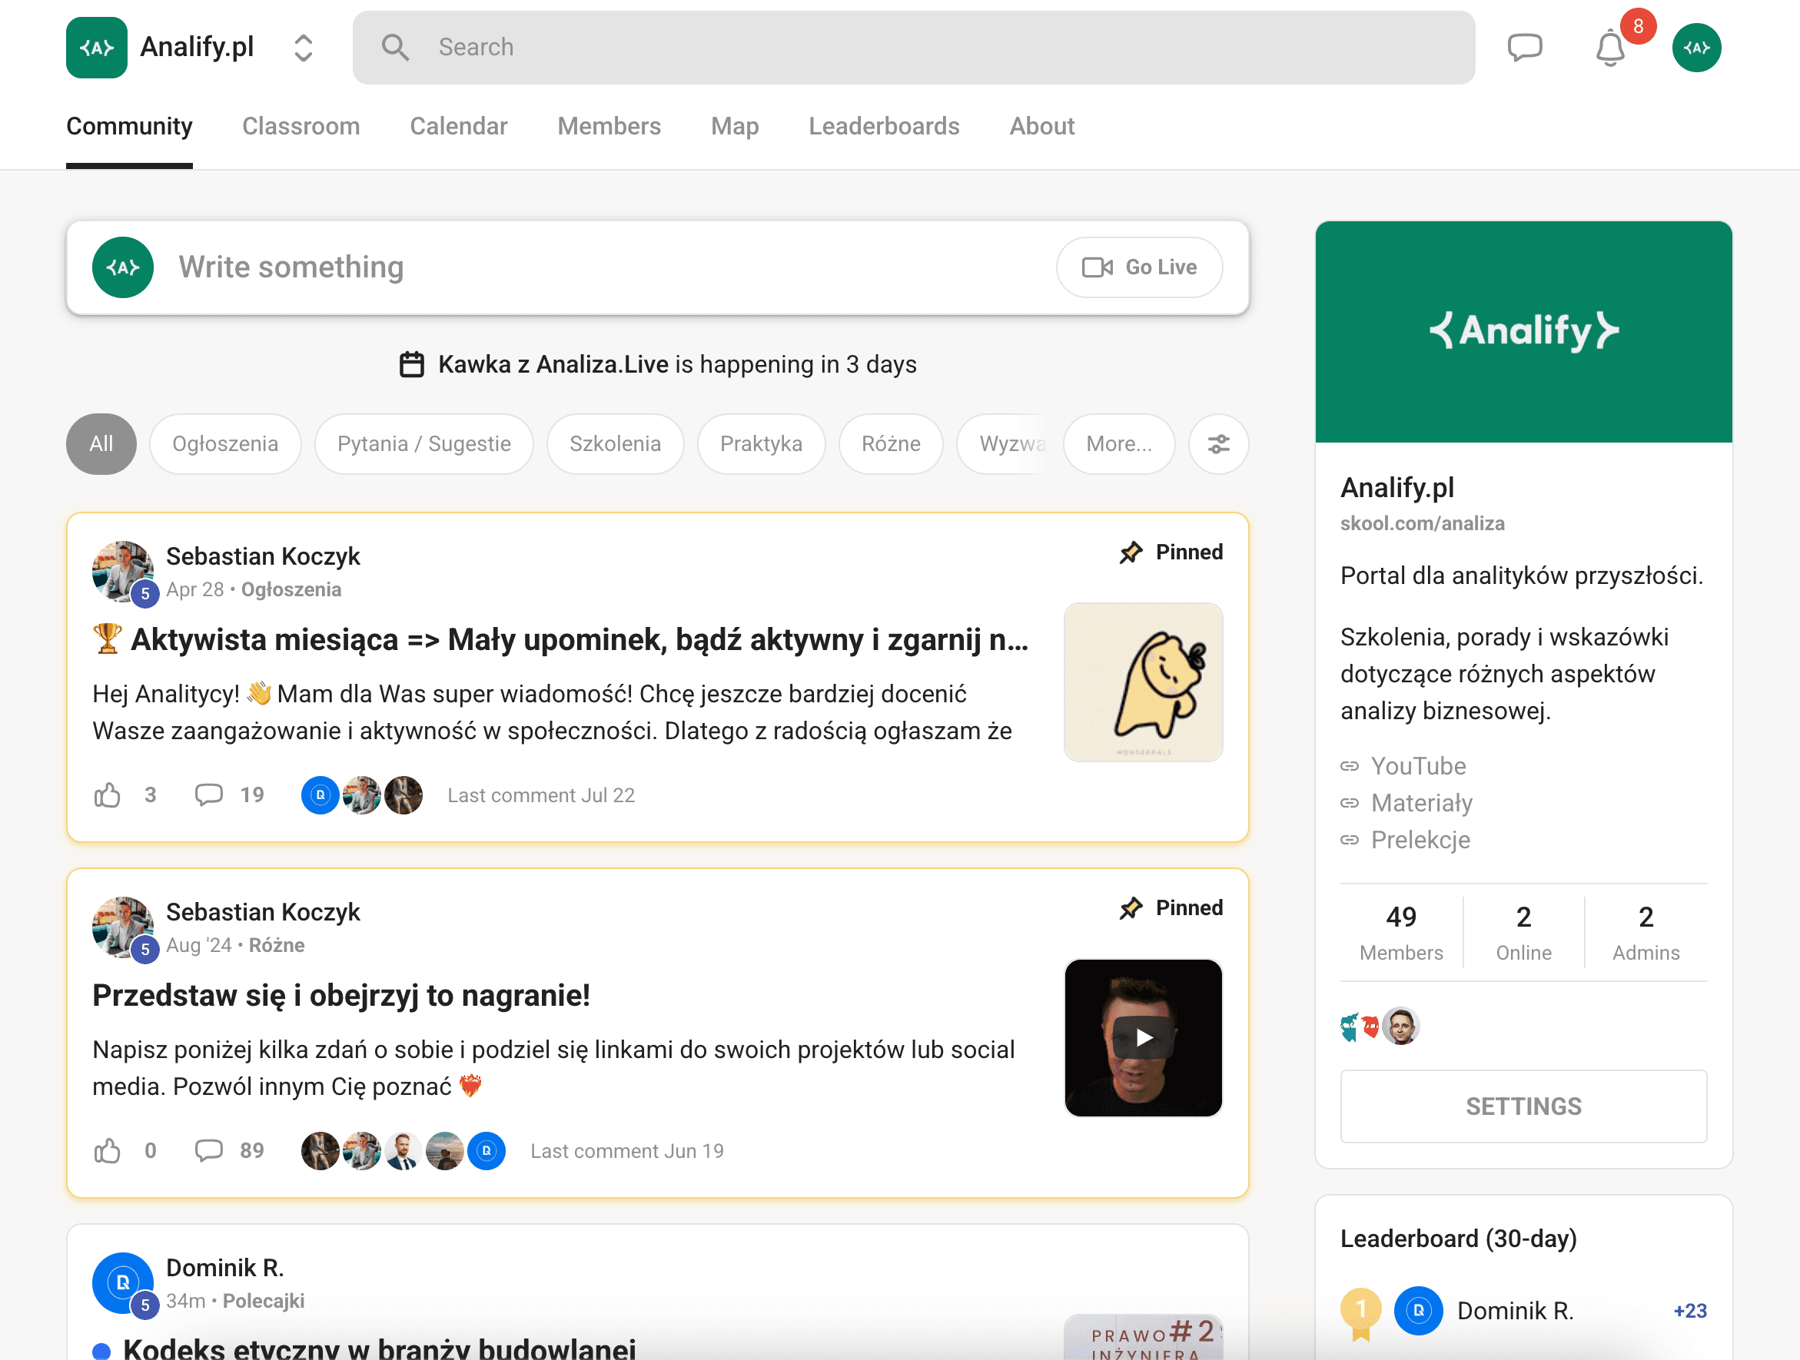1800x1360 pixels.
Task: Open comments on Przedstaw się post
Action: click(x=209, y=1150)
